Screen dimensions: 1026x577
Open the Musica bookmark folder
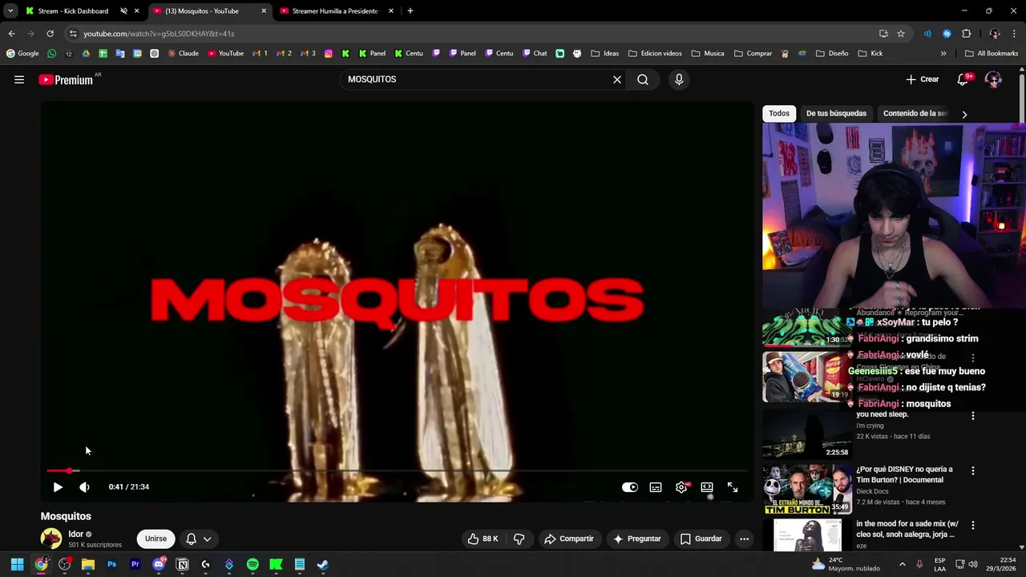[x=708, y=54]
